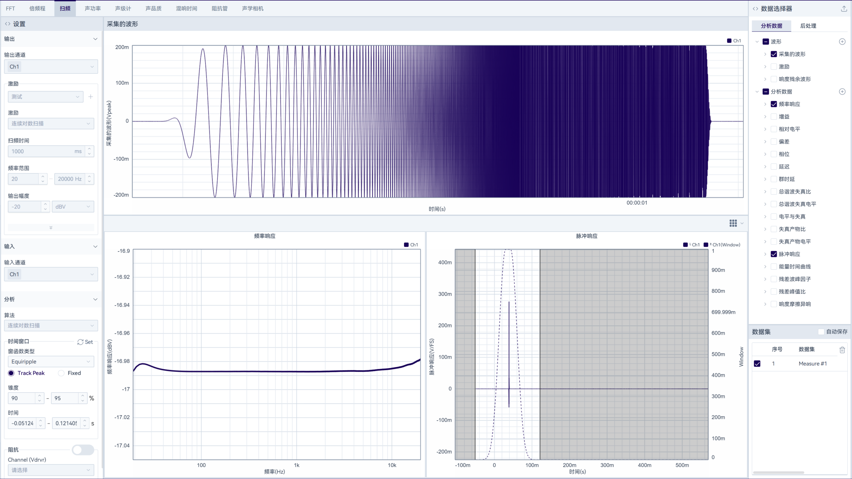Click the export icon in data selector header
This screenshot has width=852, height=479.
(x=844, y=9)
